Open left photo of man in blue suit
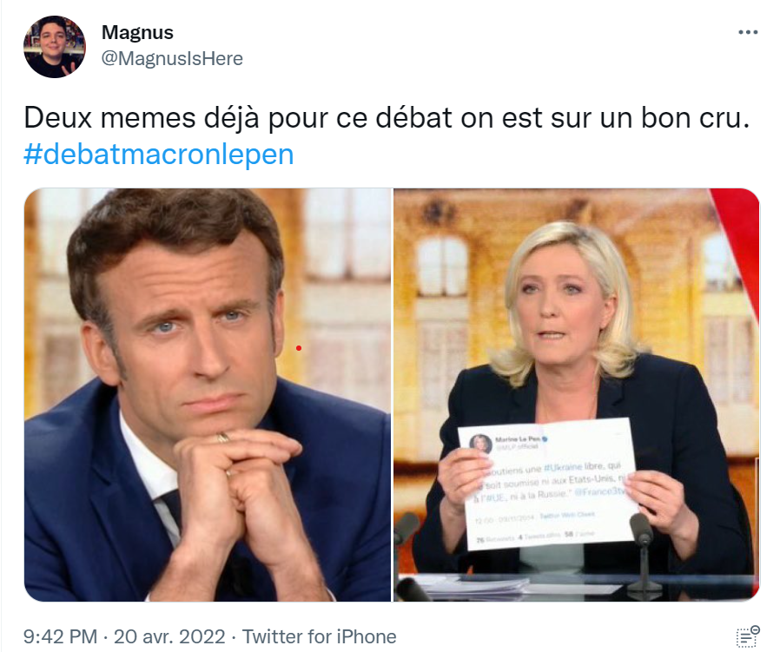Screen dimensions: 780x652 208,395
